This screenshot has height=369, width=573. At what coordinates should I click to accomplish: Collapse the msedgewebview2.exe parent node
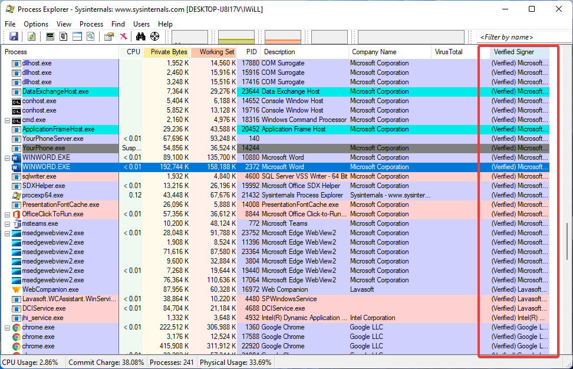(7, 233)
